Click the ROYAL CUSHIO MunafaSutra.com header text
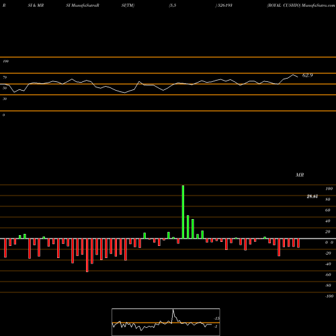Image resolution: width=336 pixels, height=336 pixels. pyautogui.click(x=301, y=5)
